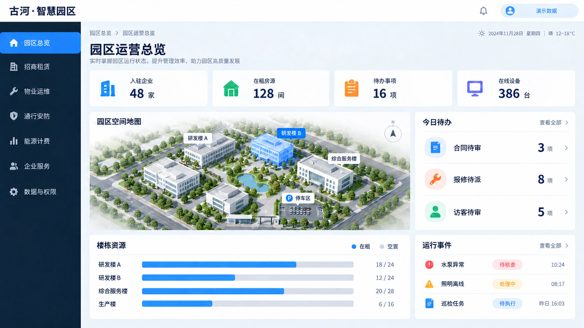Click 查看全部 in 今日待办 panel
The width and height of the screenshot is (584, 328).
(554, 122)
